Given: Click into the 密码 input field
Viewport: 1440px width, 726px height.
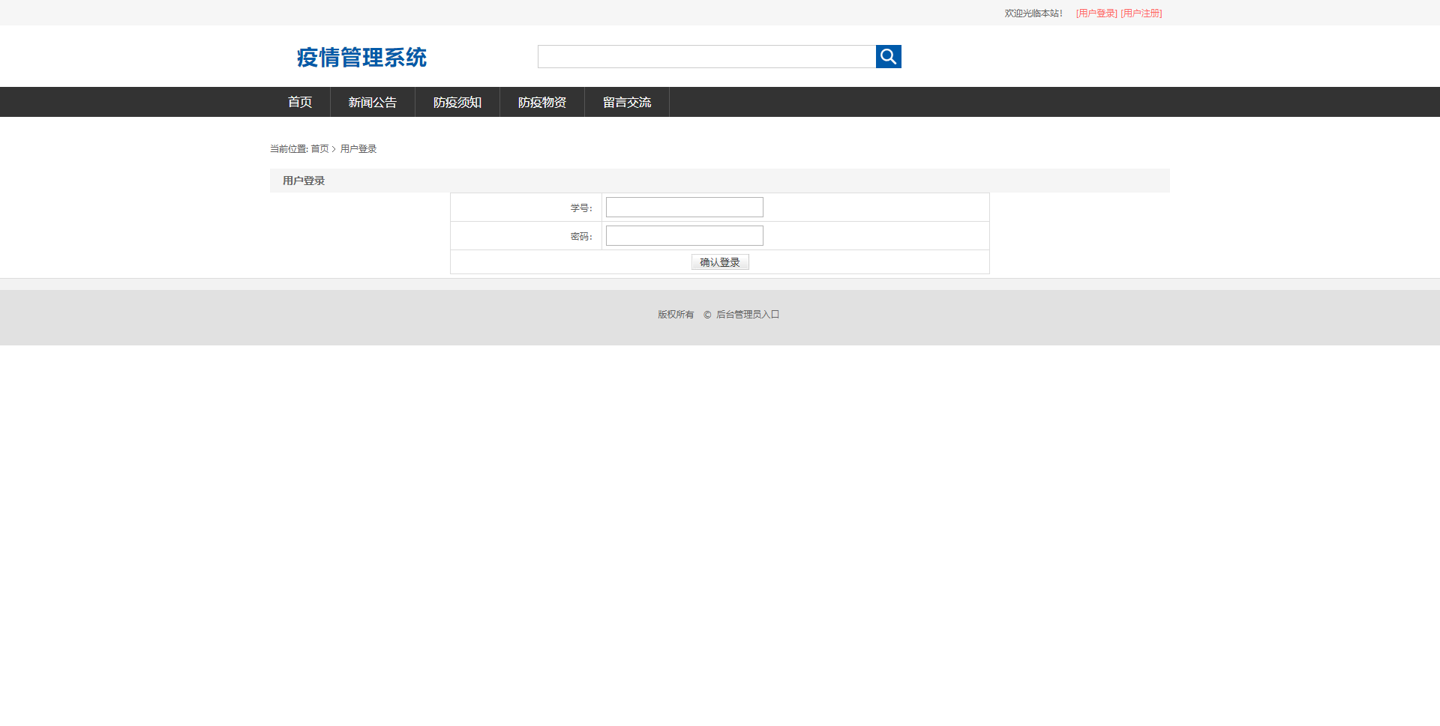Looking at the screenshot, I should [685, 236].
